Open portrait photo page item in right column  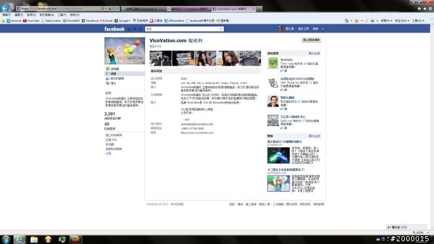(273, 101)
